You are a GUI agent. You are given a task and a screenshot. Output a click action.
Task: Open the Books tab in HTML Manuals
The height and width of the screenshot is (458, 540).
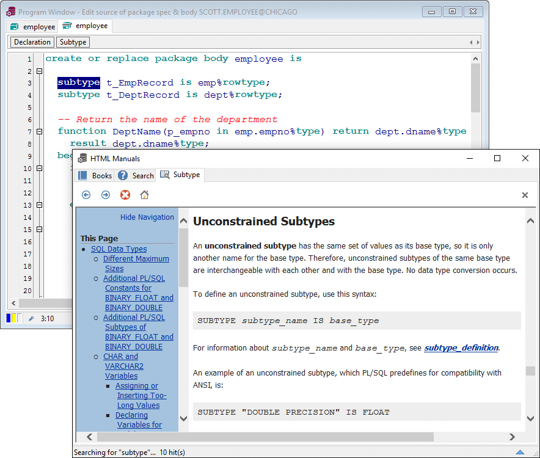point(95,176)
